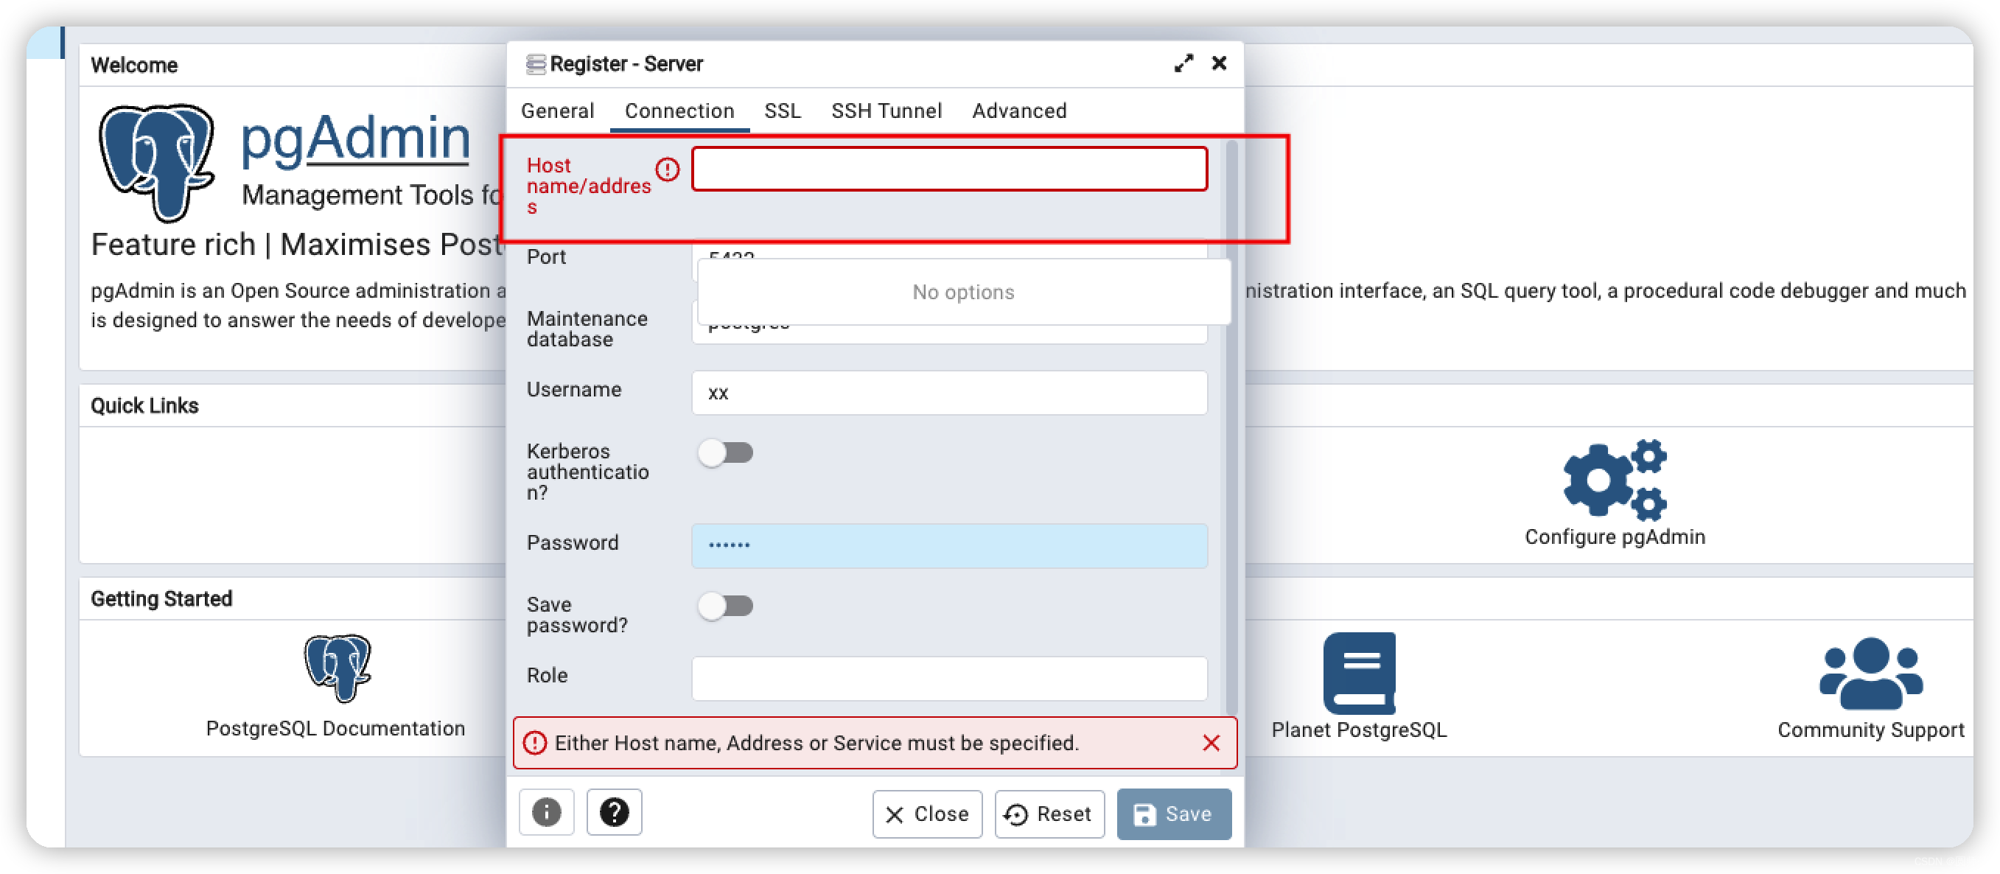Open the SSH Tunnel tab

(x=886, y=111)
